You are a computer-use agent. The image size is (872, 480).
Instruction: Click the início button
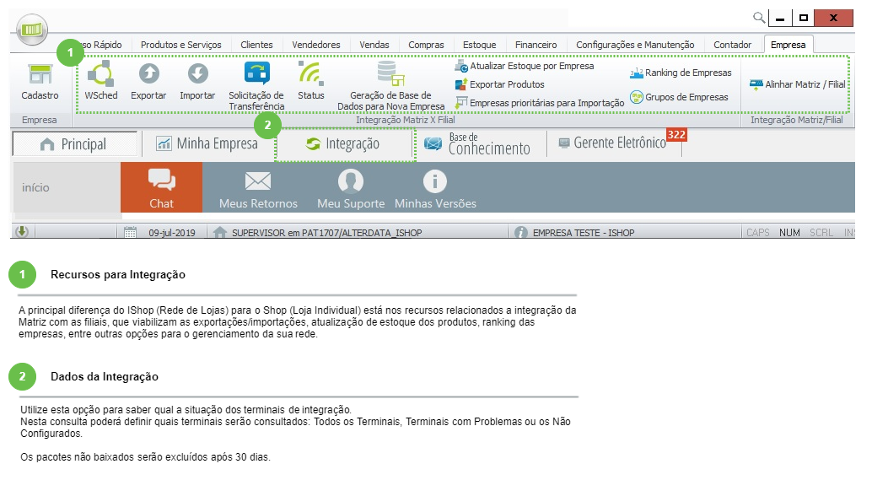(x=66, y=187)
